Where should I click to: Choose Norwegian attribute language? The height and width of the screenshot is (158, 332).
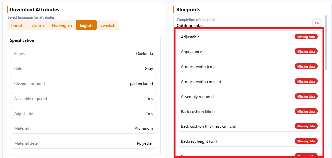pyautogui.click(x=62, y=25)
